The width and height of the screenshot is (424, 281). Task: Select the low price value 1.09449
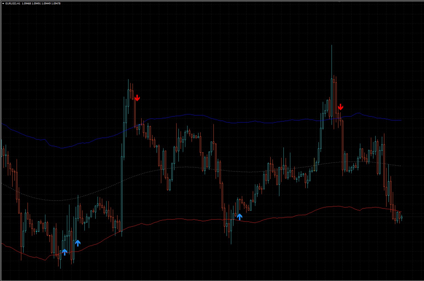coord(46,4)
